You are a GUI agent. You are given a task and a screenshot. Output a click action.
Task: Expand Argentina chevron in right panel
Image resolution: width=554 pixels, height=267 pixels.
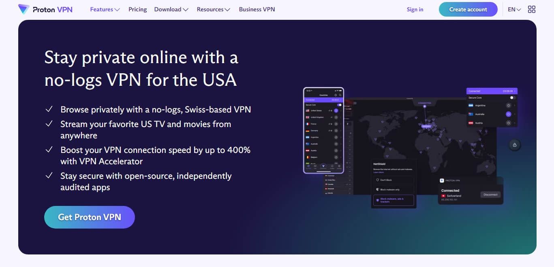(x=515, y=105)
